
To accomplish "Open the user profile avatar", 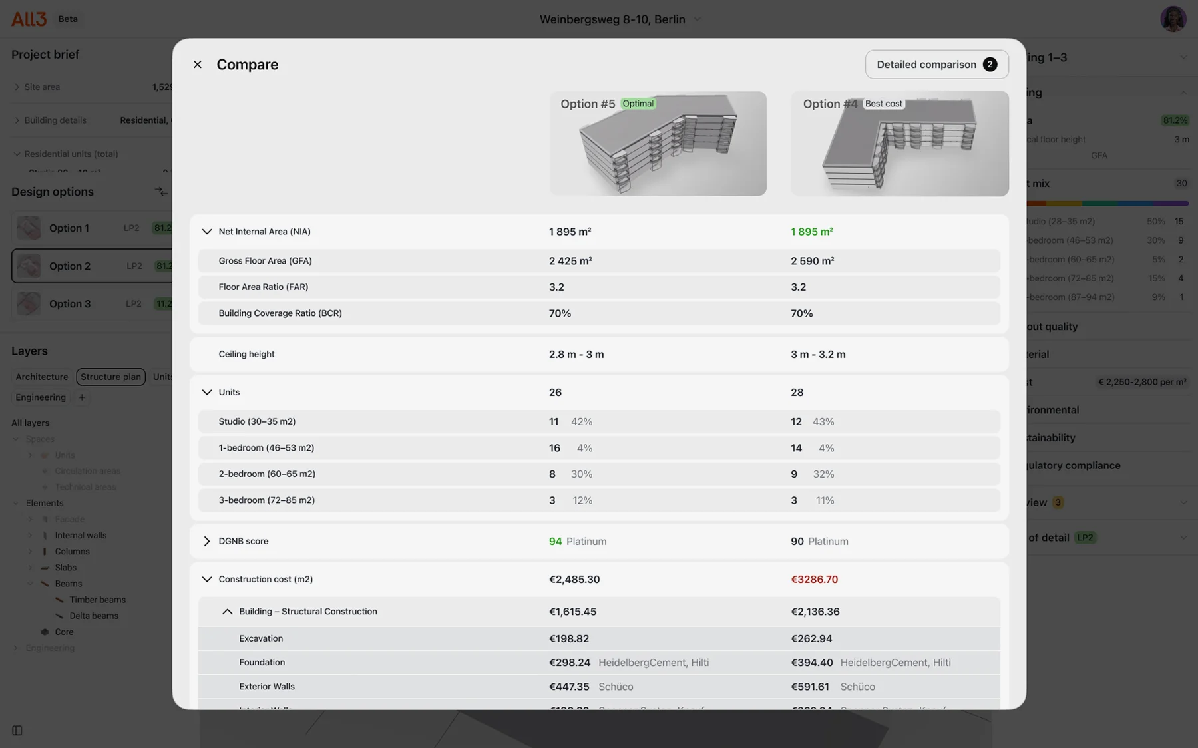I will tap(1173, 19).
